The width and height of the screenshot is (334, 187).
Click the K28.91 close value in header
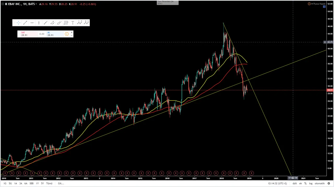[73, 4]
